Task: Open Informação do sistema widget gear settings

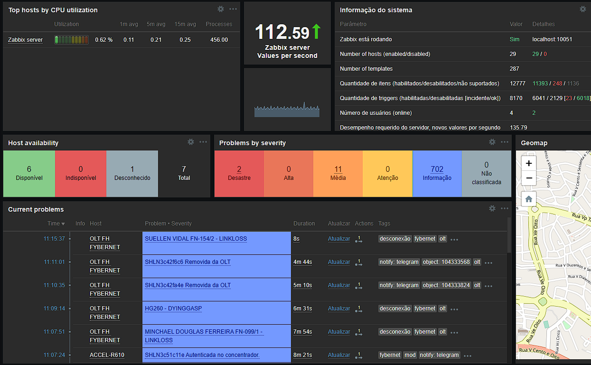Action: pyautogui.click(x=583, y=9)
